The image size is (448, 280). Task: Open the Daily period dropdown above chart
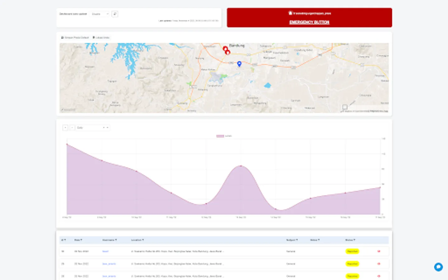[93, 128]
